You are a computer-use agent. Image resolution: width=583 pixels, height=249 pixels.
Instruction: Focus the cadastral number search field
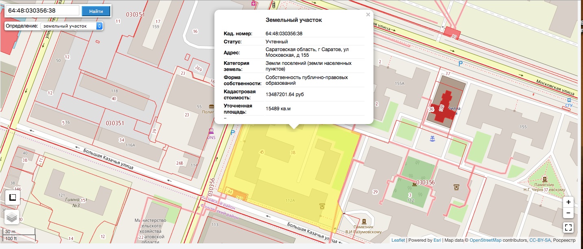point(42,11)
